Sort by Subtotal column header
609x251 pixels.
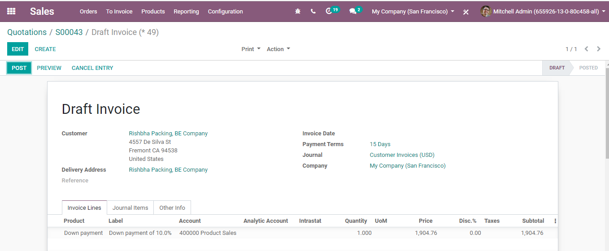(x=533, y=221)
